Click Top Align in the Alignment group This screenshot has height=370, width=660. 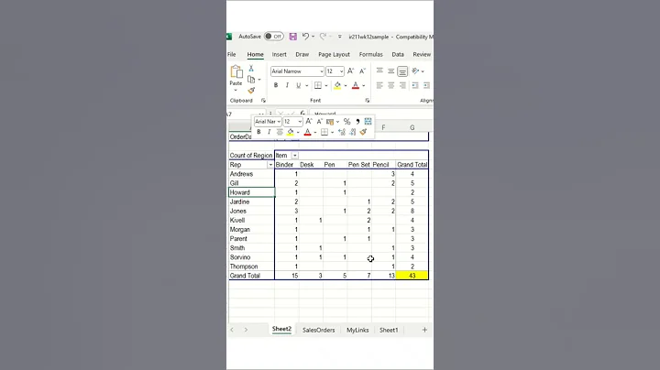pos(379,71)
